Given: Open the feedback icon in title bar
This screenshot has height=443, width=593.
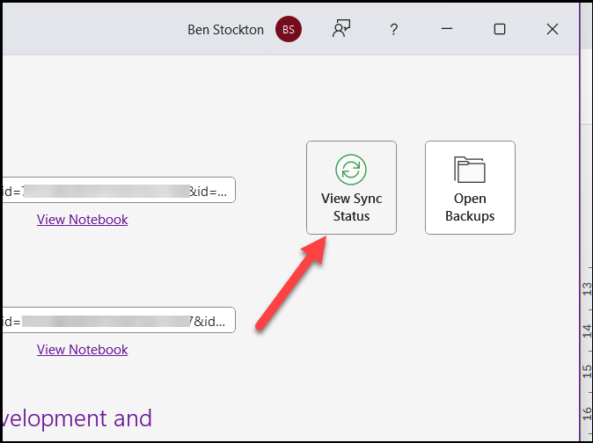Looking at the screenshot, I should pyautogui.click(x=340, y=29).
